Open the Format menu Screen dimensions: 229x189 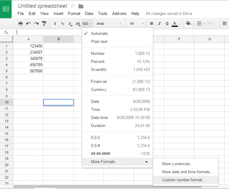74,14
